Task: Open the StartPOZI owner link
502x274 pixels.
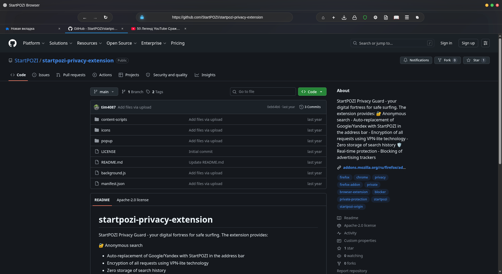Action: [26, 61]
